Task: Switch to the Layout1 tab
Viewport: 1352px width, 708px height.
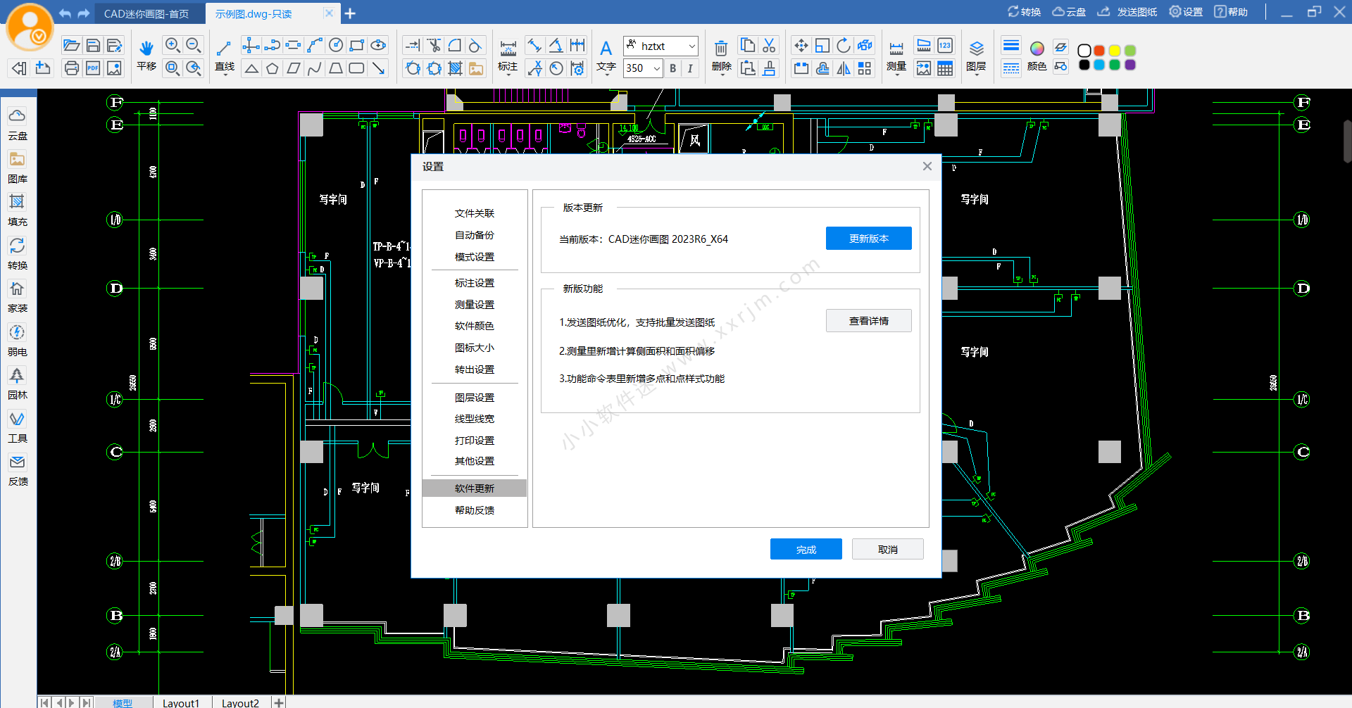Action: [x=181, y=702]
